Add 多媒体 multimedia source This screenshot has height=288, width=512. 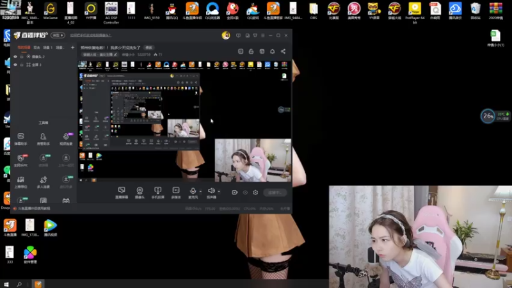click(x=175, y=193)
